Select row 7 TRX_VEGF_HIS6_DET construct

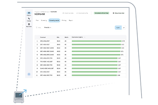46,61
